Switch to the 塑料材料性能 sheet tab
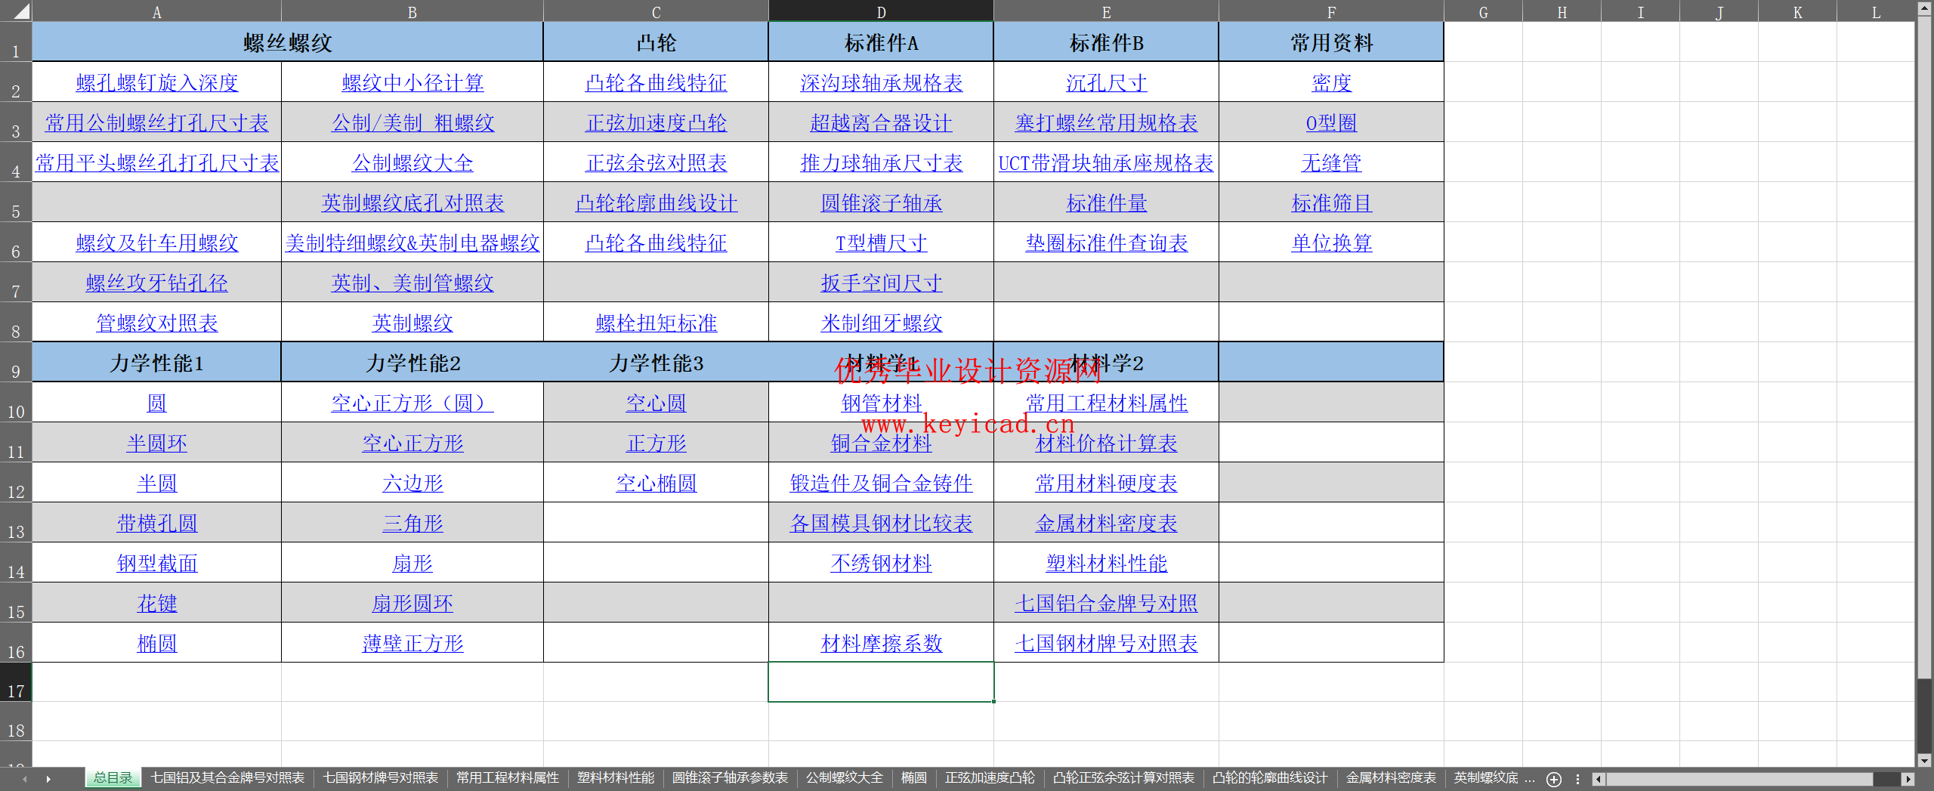This screenshot has height=791, width=1934. [614, 777]
